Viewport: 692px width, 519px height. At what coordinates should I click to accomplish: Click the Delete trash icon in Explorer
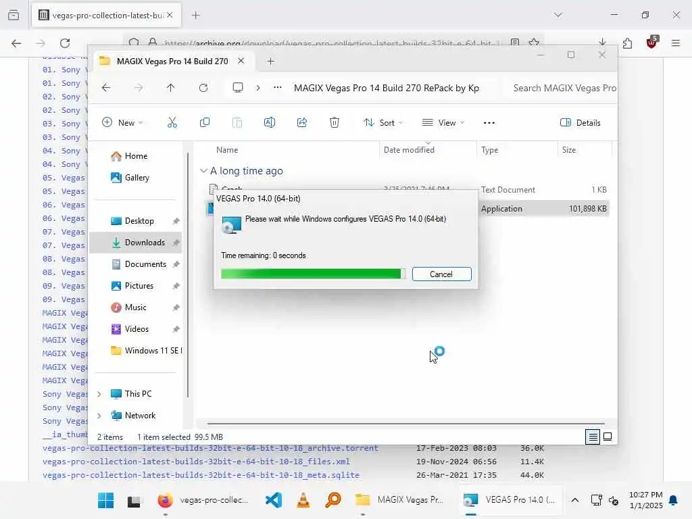coord(335,123)
